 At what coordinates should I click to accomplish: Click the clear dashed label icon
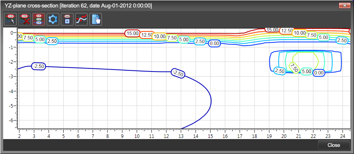[x=67, y=19]
